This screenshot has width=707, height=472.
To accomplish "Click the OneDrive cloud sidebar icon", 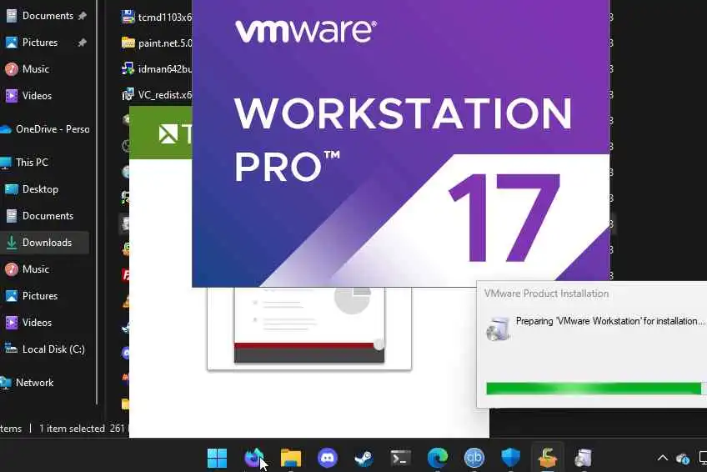I will [5, 129].
